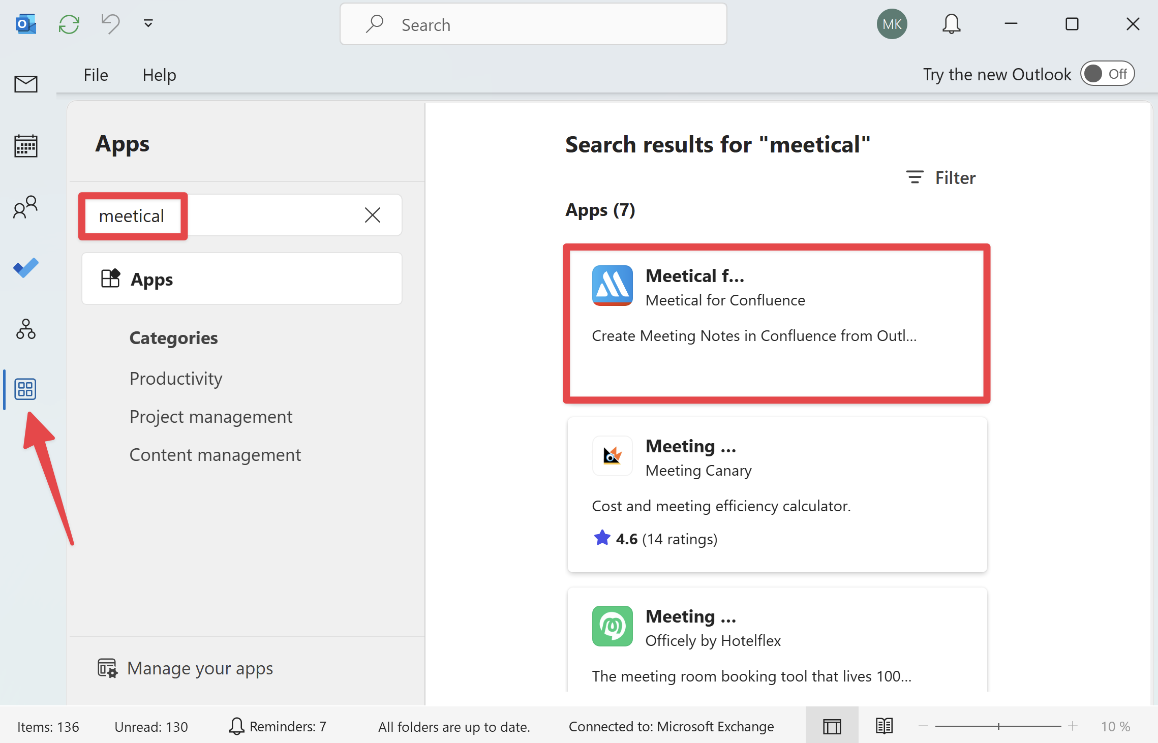Screen dimensions: 1158x743
Task: Open the People contacts icon
Action: 26,207
